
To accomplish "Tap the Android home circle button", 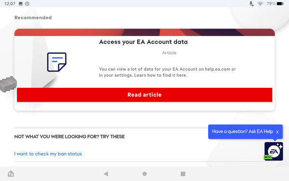I will point(144,174).
